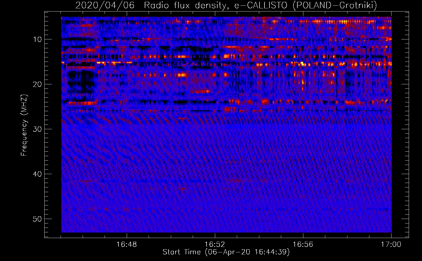Click the 16:56 time tick label

coord(303,245)
